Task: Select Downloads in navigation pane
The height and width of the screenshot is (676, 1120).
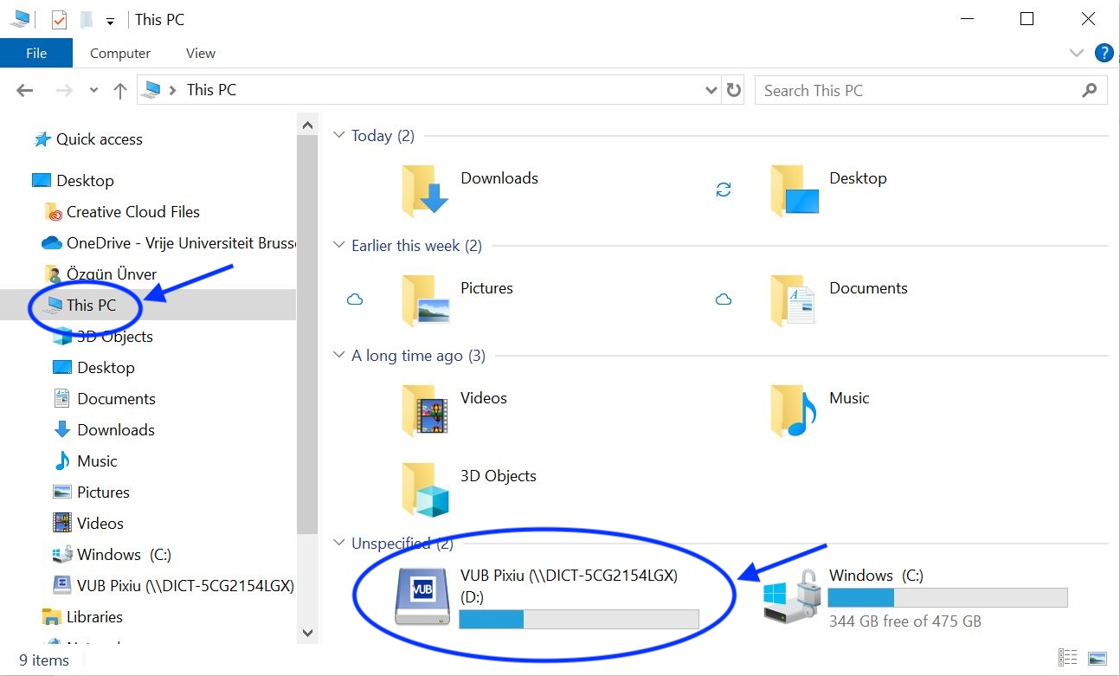Action: (x=115, y=430)
